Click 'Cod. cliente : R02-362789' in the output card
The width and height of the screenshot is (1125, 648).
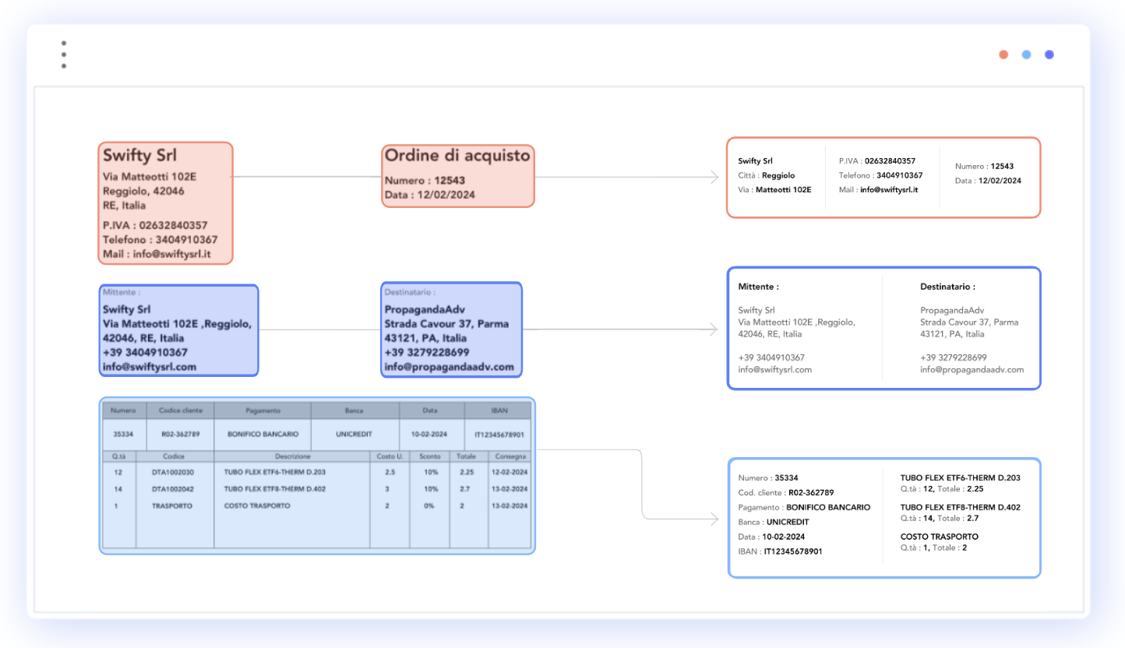pyautogui.click(x=786, y=492)
